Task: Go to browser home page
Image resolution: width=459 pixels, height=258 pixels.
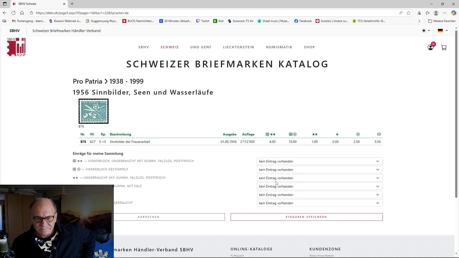Action: pyautogui.click(x=22, y=13)
